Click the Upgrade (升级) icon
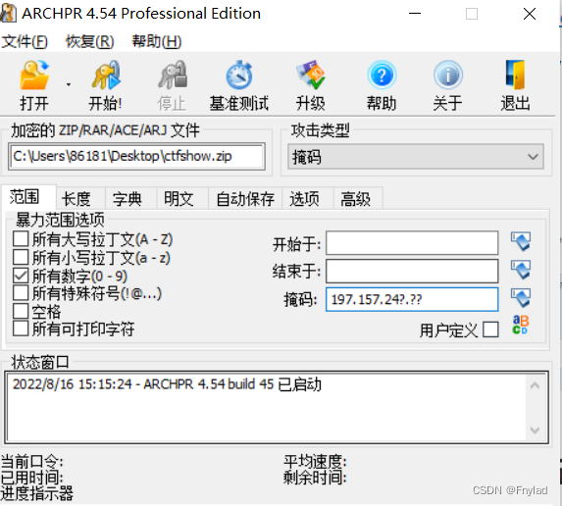The image size is (562, 506). click(x=310, y=76)
